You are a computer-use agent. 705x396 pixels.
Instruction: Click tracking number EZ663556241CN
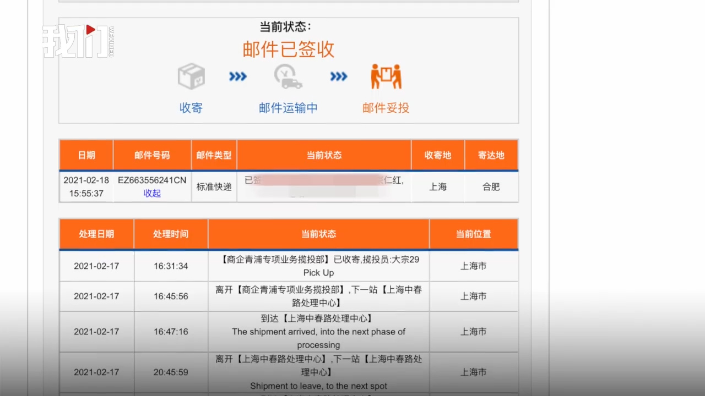[152, 180]
